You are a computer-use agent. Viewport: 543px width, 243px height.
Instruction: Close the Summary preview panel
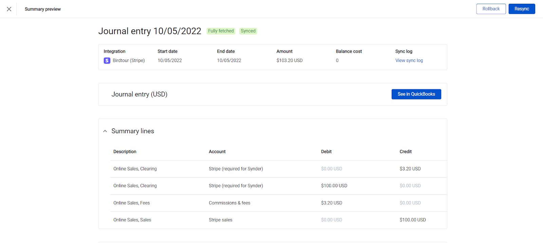tap(9, 9)
